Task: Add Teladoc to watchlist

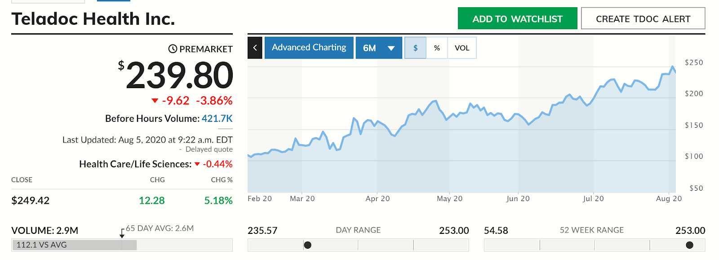Action: (517, 18)
